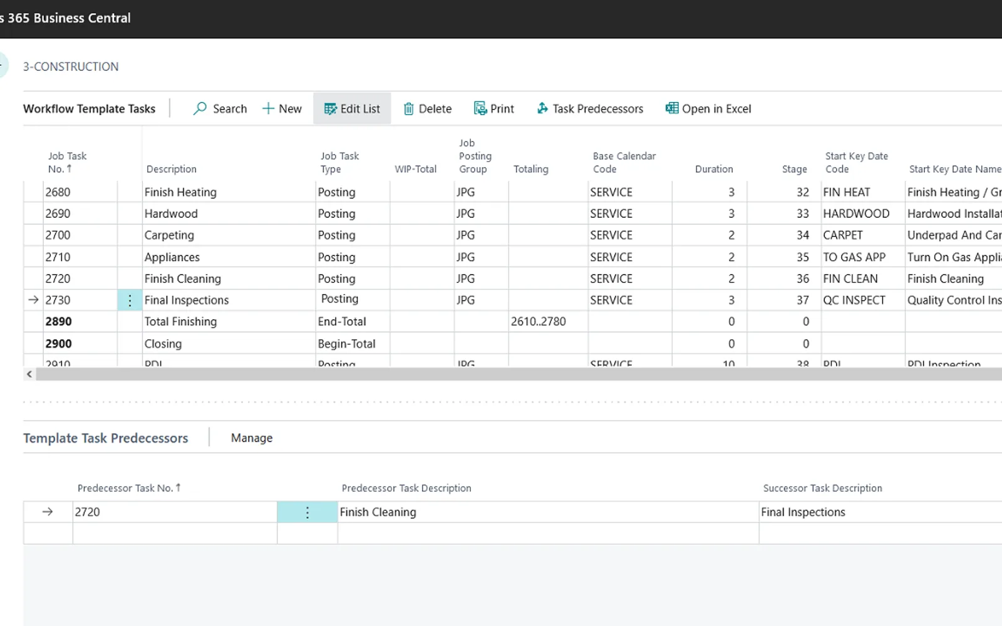This screenshot has width=1002, height=626.
Task: Click the Base Calendar Code column header
Action: click(x=624, y=163)
